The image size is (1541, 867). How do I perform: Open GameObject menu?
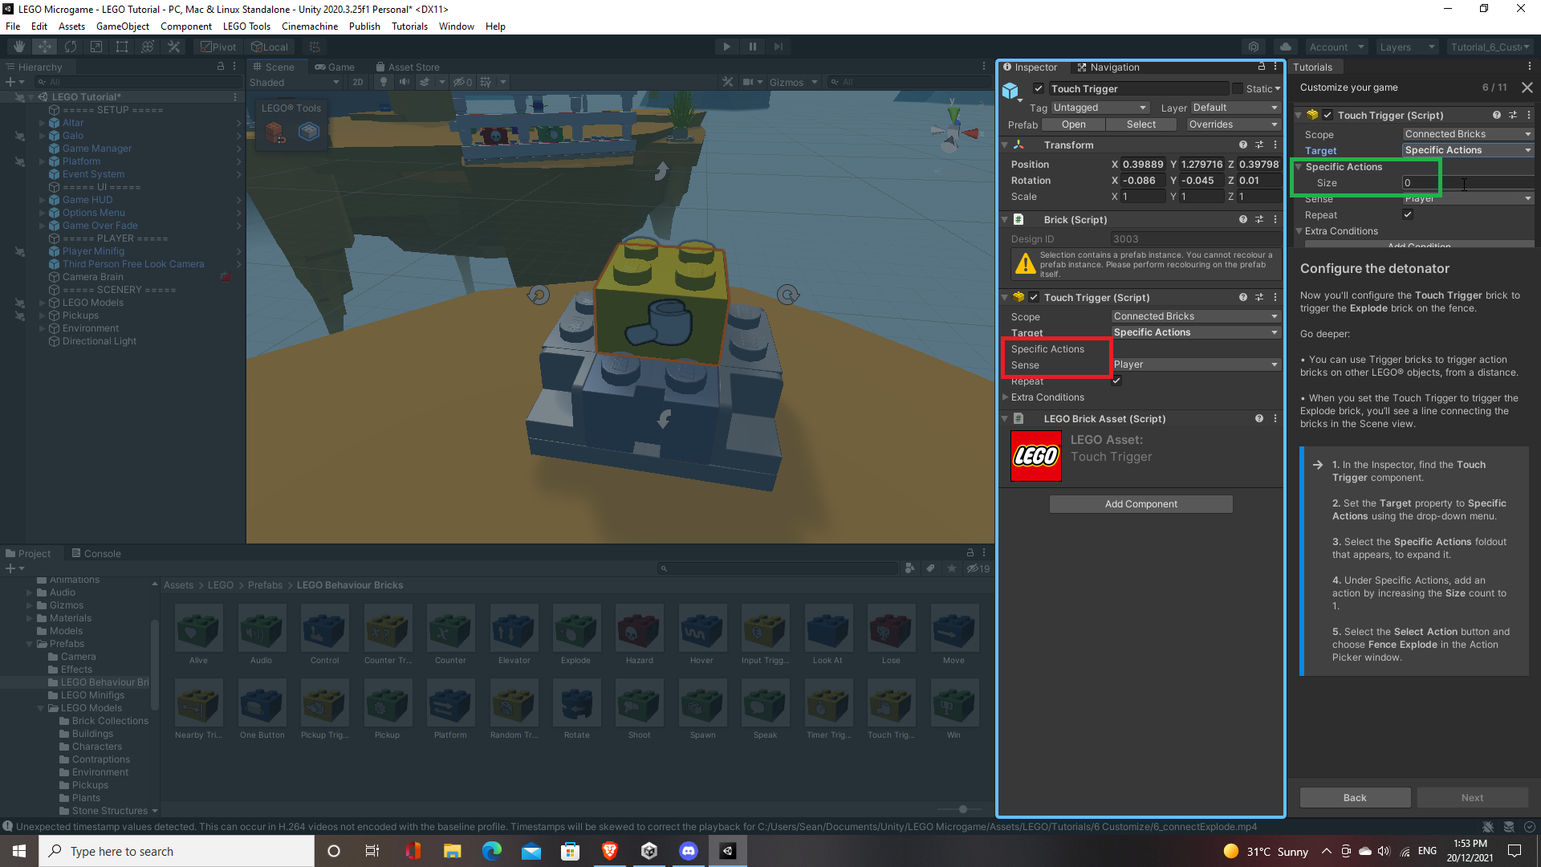coord(122,26)
